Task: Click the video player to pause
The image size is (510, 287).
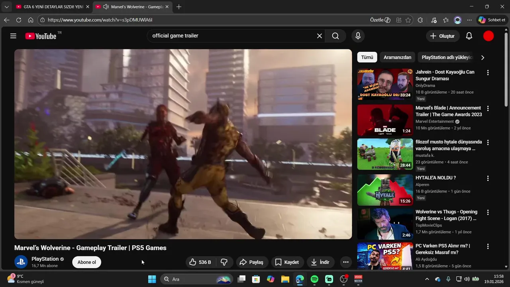Action: coord(183,144)
